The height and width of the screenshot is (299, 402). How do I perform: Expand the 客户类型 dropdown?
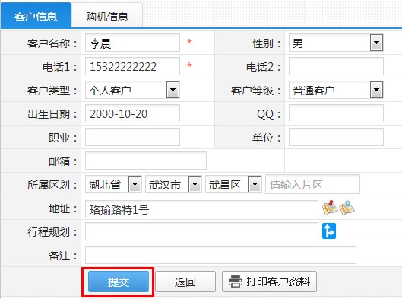tap(173, 90)
